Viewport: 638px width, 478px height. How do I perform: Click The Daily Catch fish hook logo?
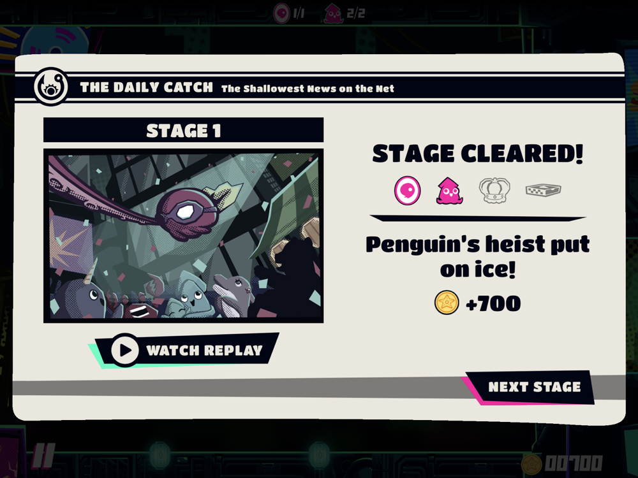pos(51,87)
